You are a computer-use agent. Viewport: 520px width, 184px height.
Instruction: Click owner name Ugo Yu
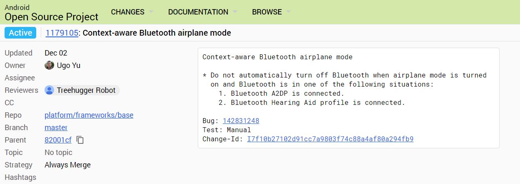[x=69, y=65]
